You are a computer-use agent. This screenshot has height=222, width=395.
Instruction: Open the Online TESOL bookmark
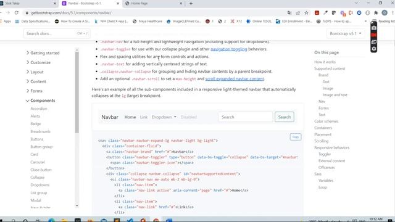click(259, 22)
